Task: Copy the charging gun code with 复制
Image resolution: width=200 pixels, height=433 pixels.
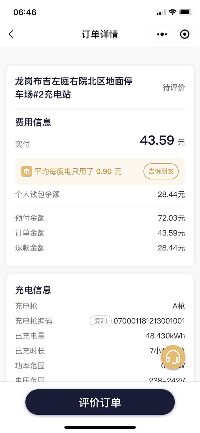Action: [x=101, y=321]
